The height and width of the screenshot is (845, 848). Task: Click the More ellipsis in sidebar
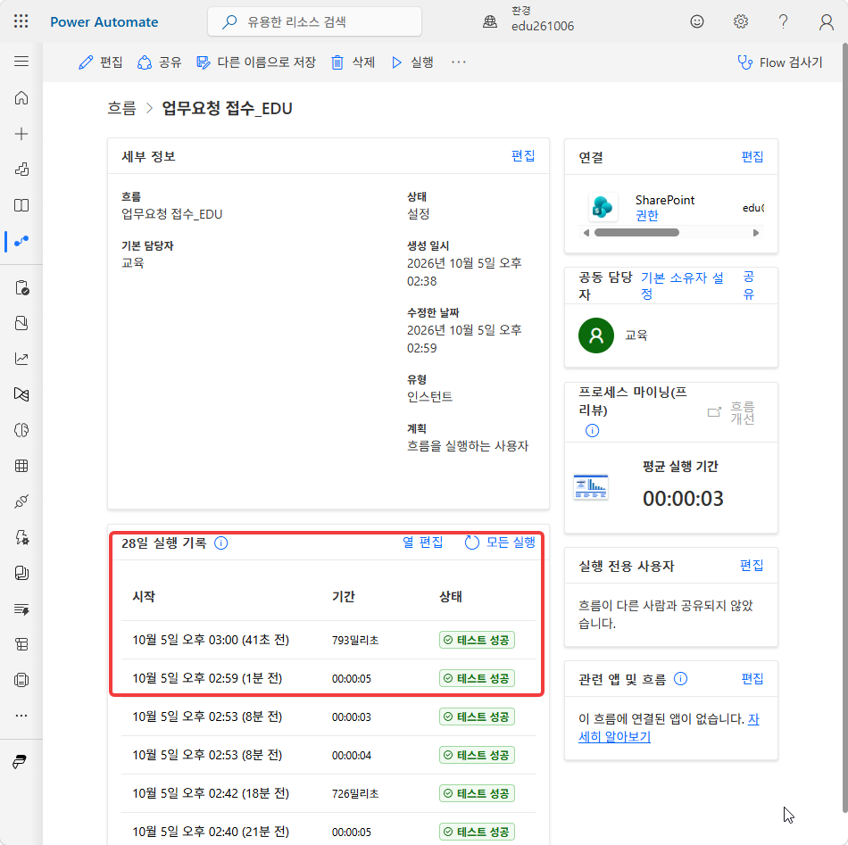pos(21,716)
